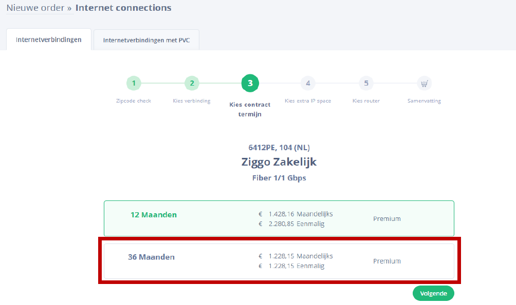This screenshot has width=516, height=305.
Task: Click the Volgende button
Action: click(x=433, y=293)
